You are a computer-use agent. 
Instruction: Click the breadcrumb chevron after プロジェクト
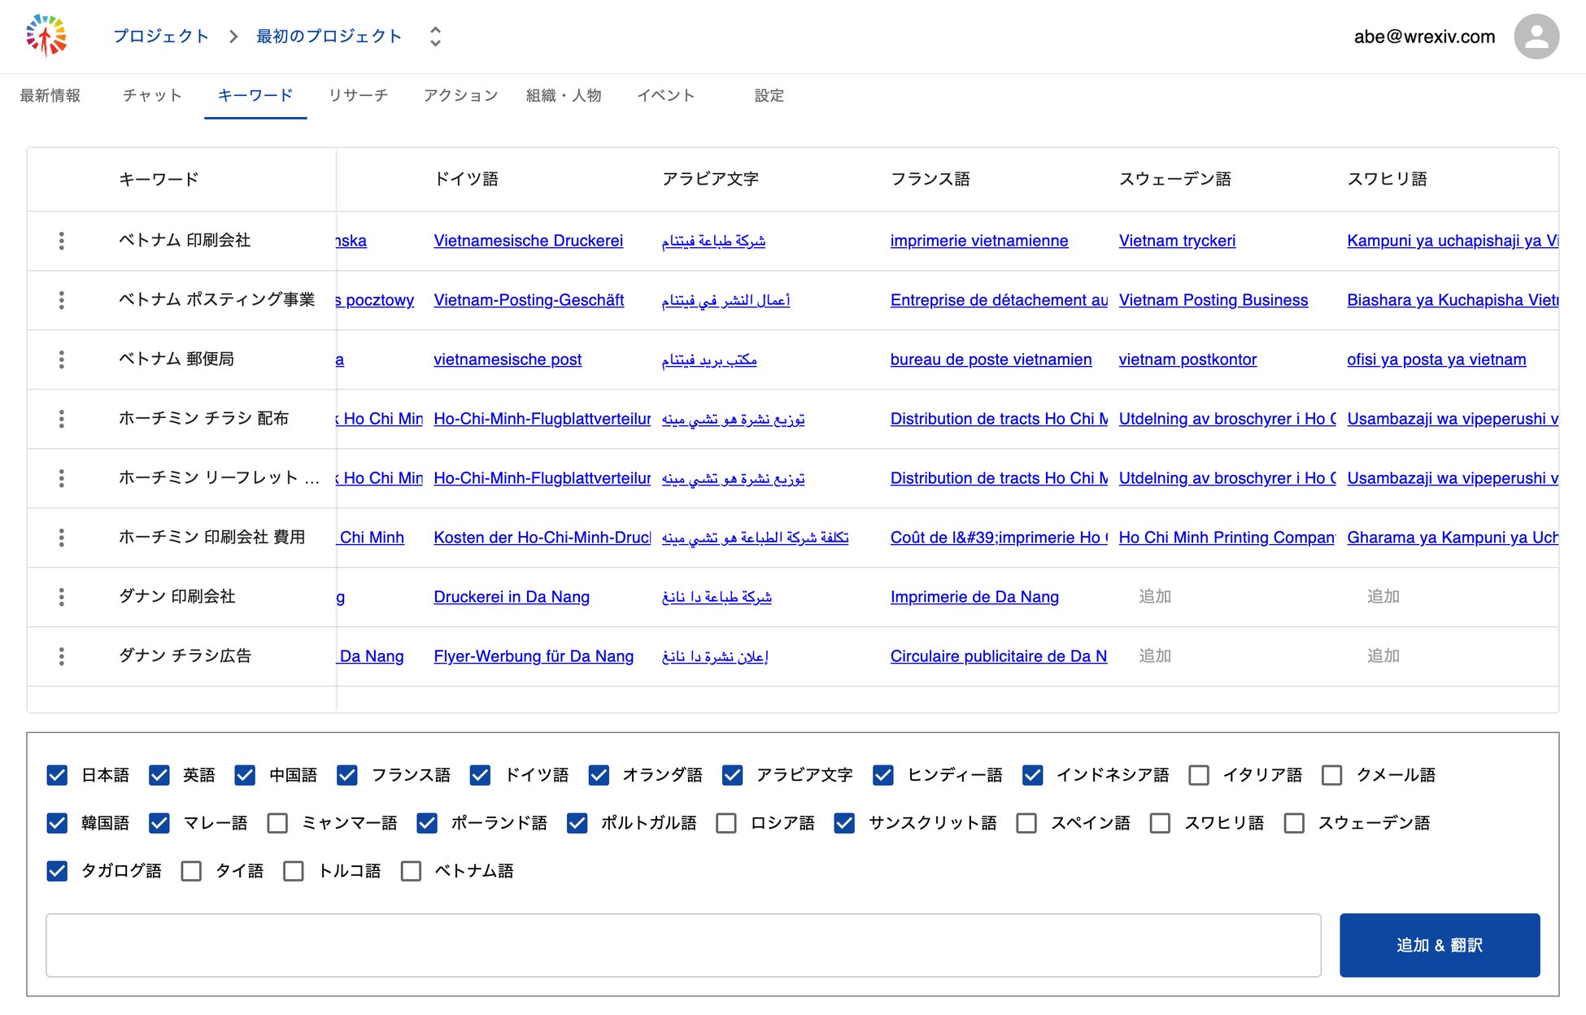click(233, 37)
